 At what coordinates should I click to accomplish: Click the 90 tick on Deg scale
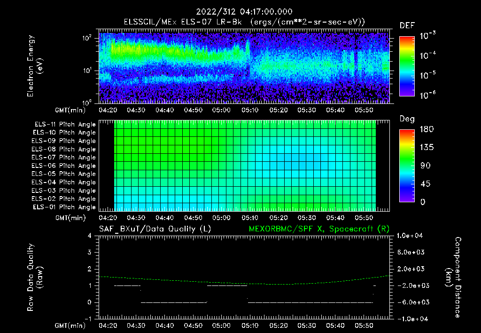pos(426,166)
